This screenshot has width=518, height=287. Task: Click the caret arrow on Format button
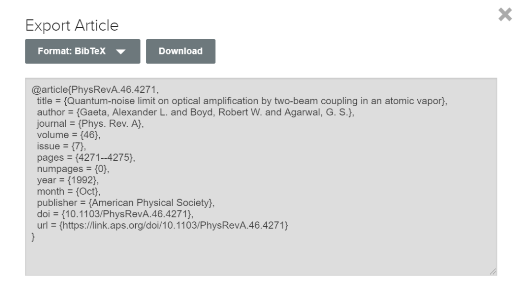click(121, 52)
